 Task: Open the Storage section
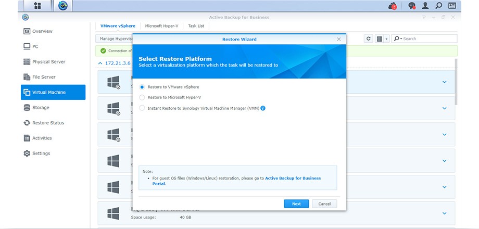53,108
